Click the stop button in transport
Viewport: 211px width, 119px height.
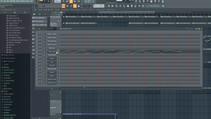pyautogui.click(x=48, y=1)
